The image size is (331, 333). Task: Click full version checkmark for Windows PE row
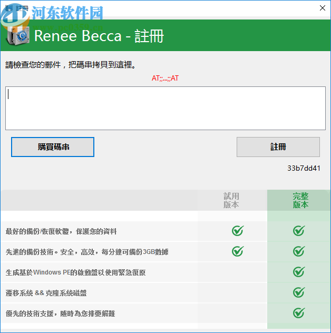(299, 272)
